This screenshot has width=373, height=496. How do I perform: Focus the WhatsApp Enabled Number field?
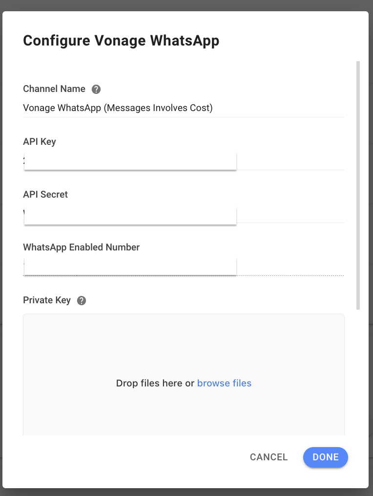coord(184,267)
